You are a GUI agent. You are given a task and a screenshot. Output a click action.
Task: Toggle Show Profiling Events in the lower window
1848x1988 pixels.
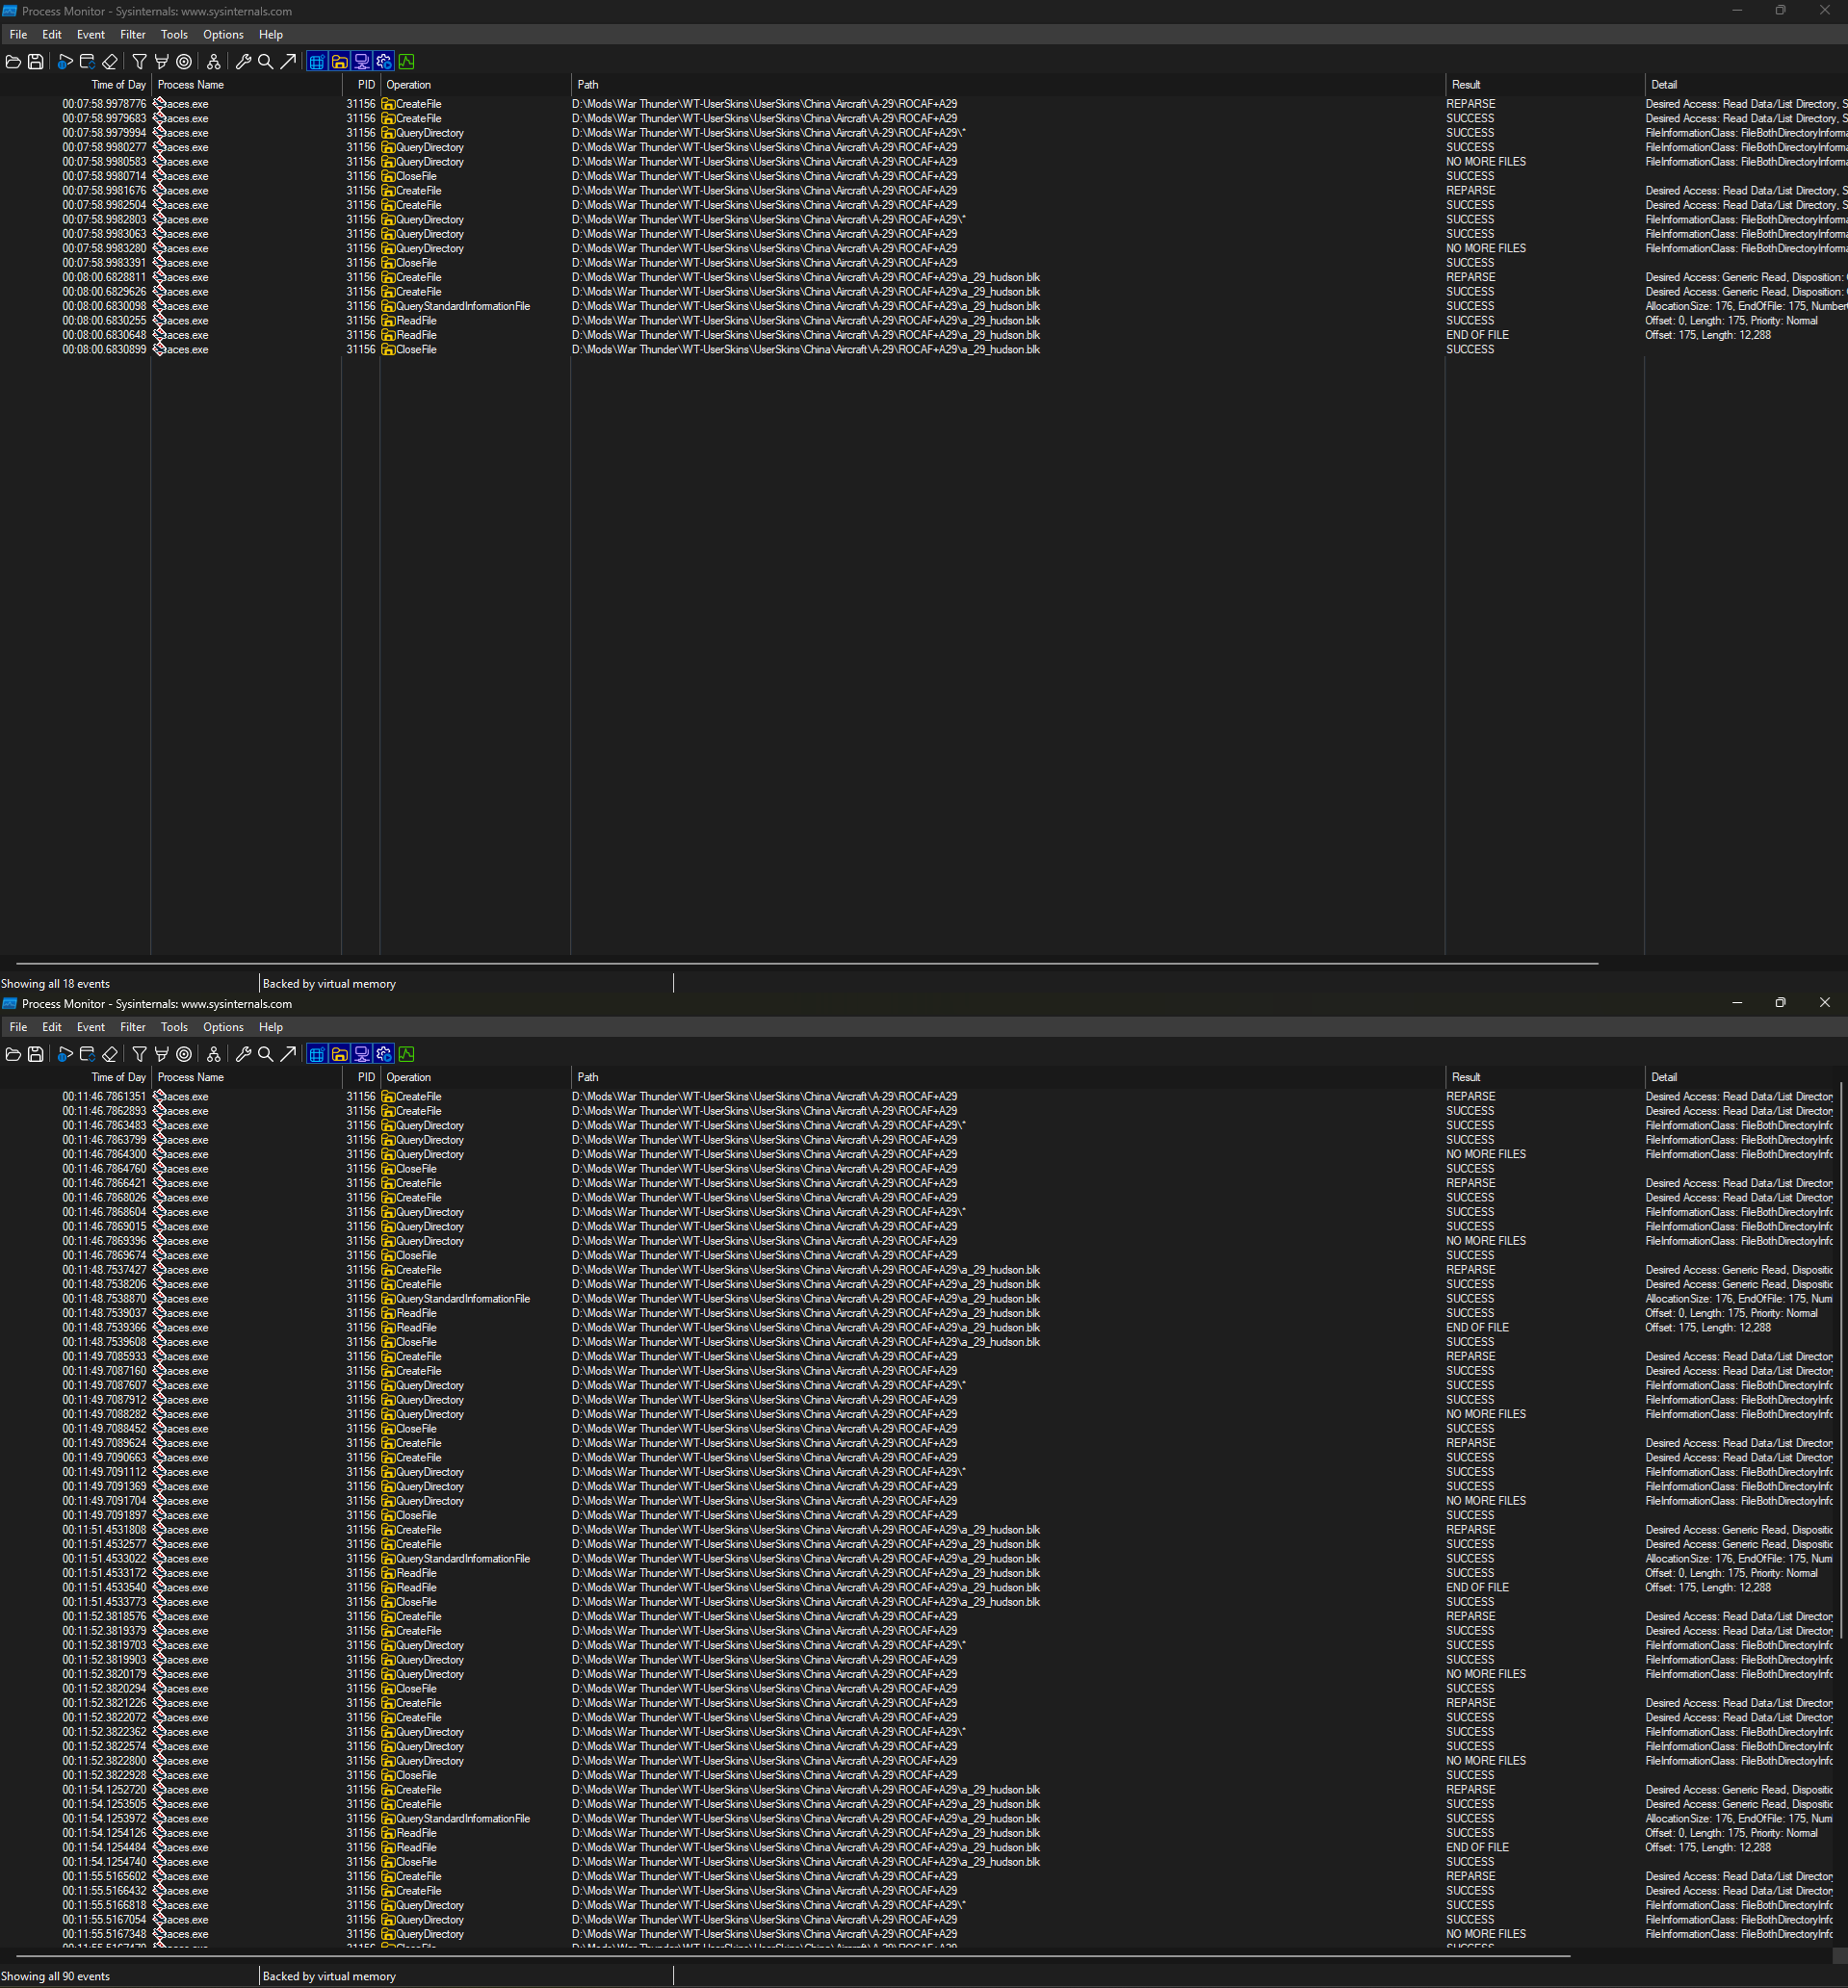point(407,1054)
